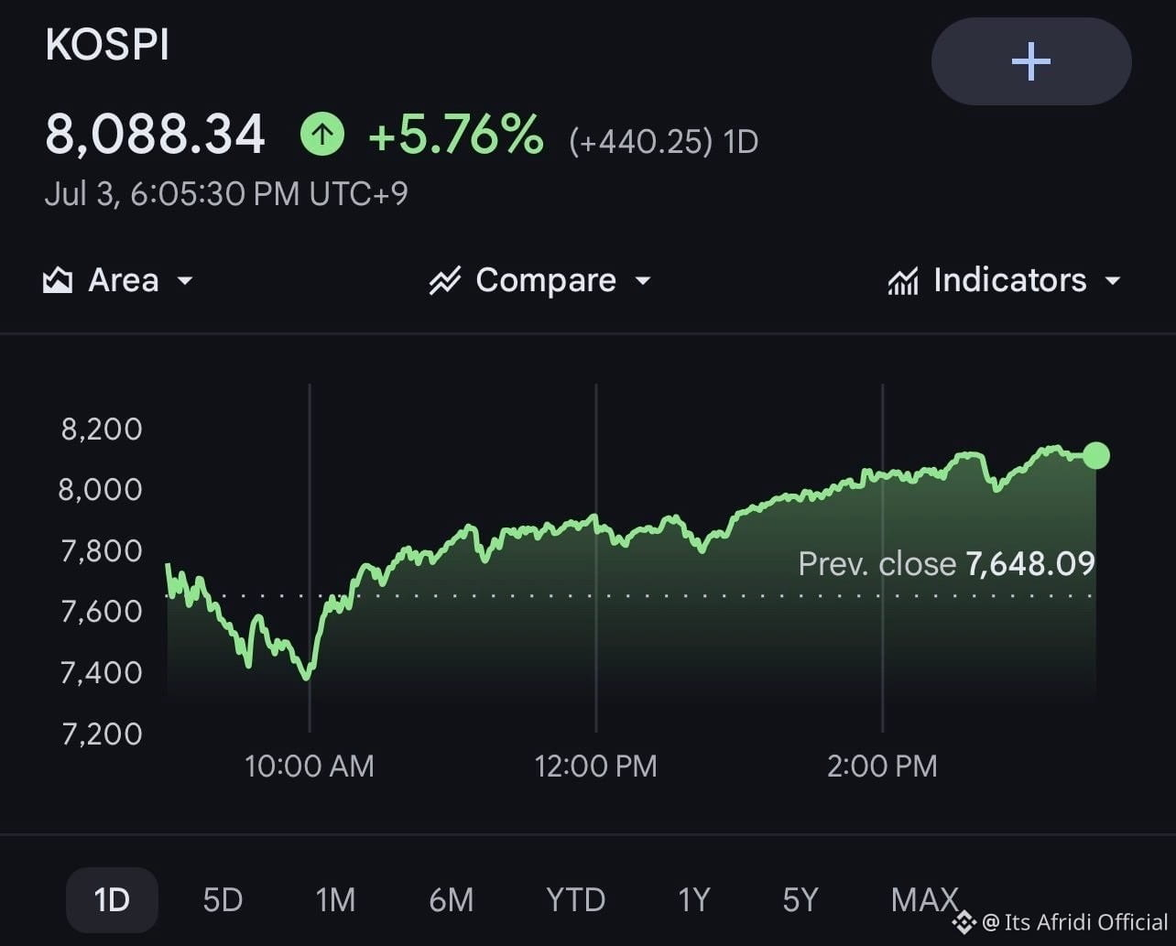This screenshot has width=1176, height=946.
Task: Switch to the 1M time range
Action: [x=335, y=899]
